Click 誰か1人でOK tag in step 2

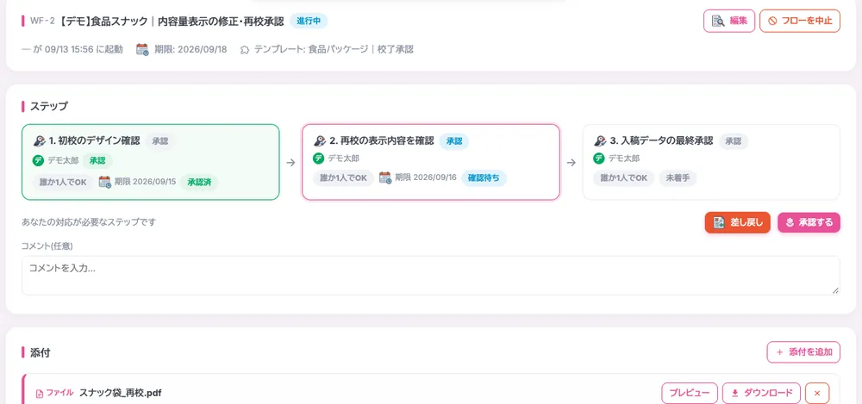(x=344, y=178)
